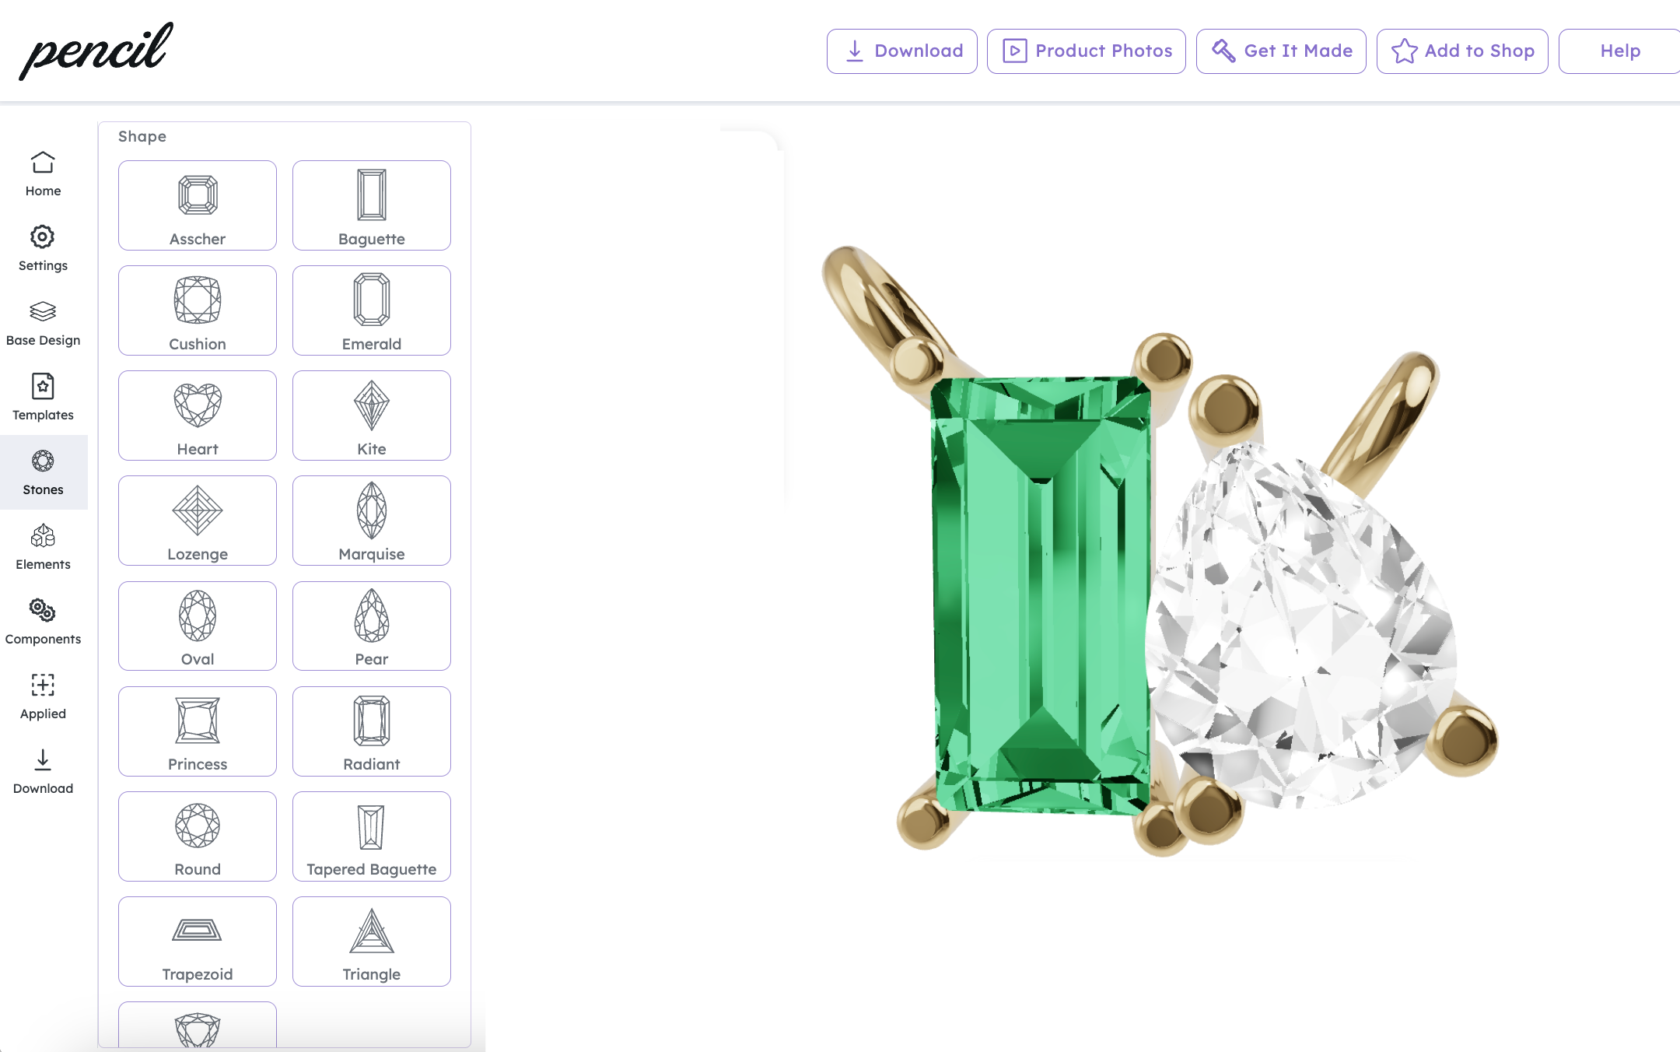Choose the Marquise stone shape
1680x1052 pixels.
click(372, 521)
